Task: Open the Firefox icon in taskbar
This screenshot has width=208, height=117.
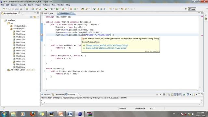Action: (x=32, y=114)
